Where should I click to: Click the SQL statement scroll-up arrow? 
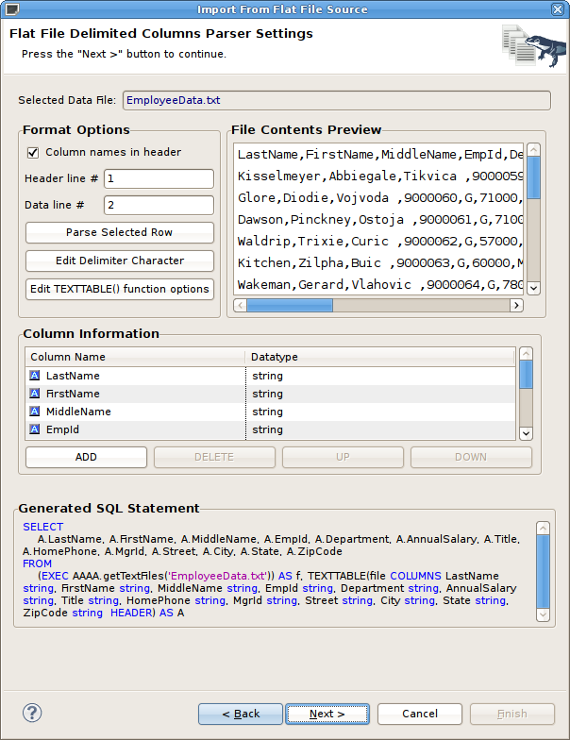[544, 529]
